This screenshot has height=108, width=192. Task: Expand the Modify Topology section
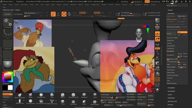173,75
